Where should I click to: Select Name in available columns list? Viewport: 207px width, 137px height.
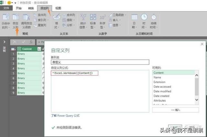coord(173,77)
